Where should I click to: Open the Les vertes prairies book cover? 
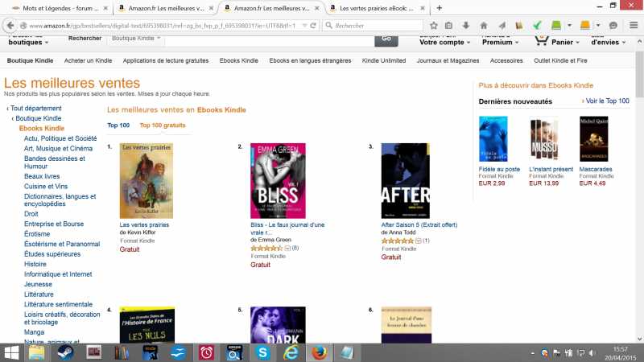(147, 180)
